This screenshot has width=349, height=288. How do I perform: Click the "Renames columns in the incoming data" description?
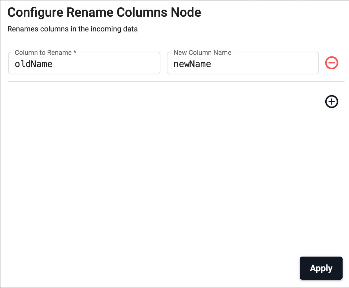(72, 29)
